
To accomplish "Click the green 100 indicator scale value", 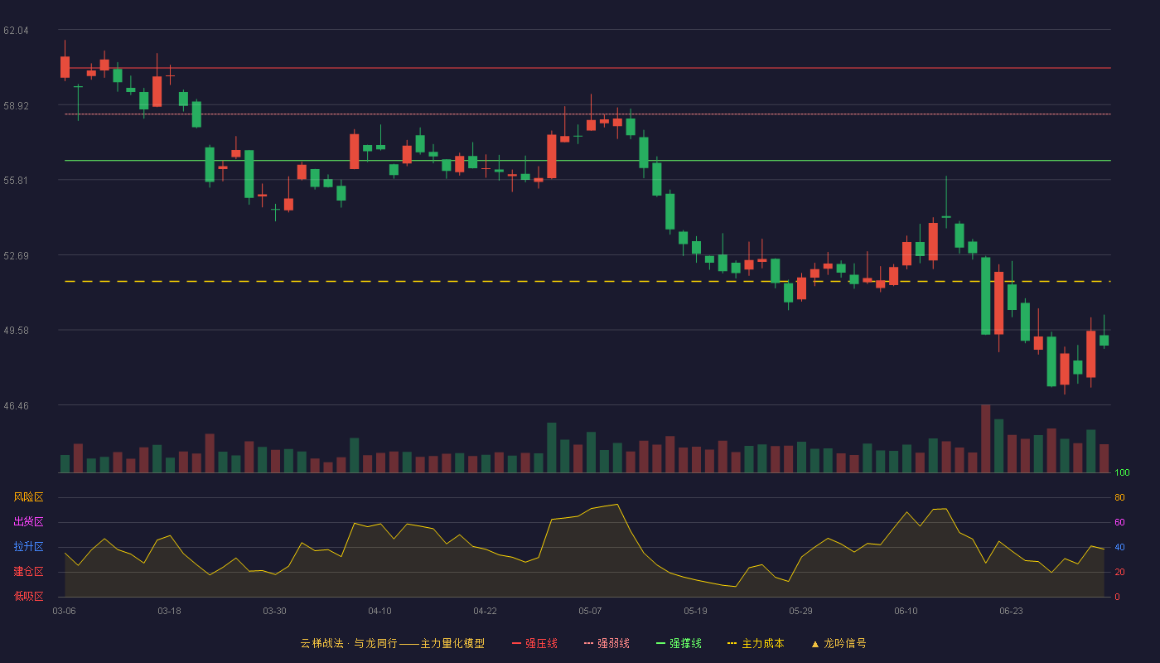I will tap(1122, 473).
